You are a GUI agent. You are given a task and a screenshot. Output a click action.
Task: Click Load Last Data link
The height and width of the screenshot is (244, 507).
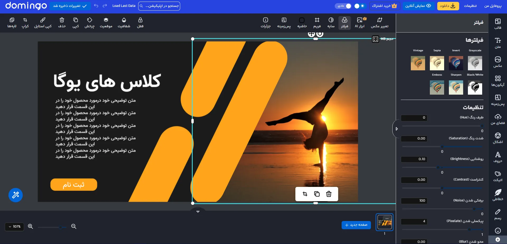point(124,6)
